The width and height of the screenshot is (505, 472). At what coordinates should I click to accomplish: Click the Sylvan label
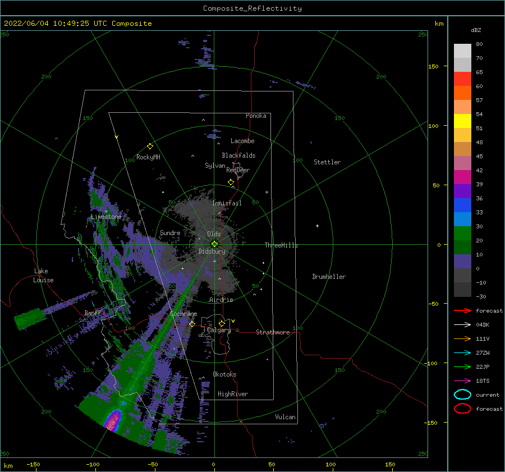215,166
